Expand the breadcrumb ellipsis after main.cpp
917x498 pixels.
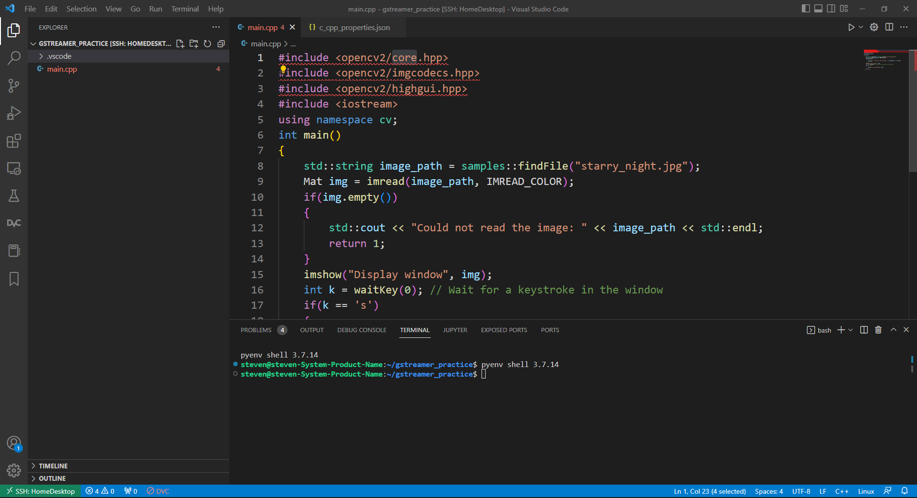coord(293,44)
